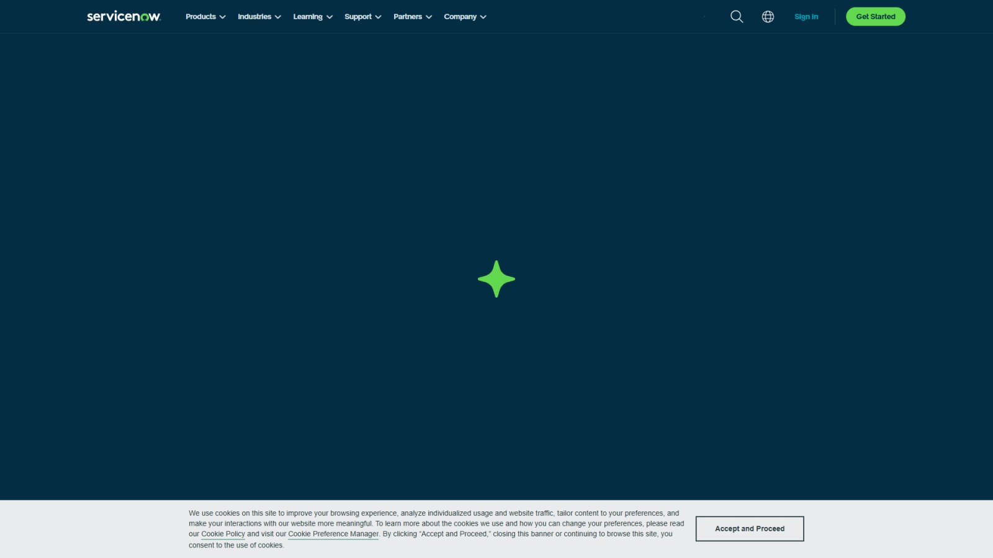The image size is (993, 558).
Task: Open the Cookie Policy link
Action: pyautogui.click(x=223, y=534)
